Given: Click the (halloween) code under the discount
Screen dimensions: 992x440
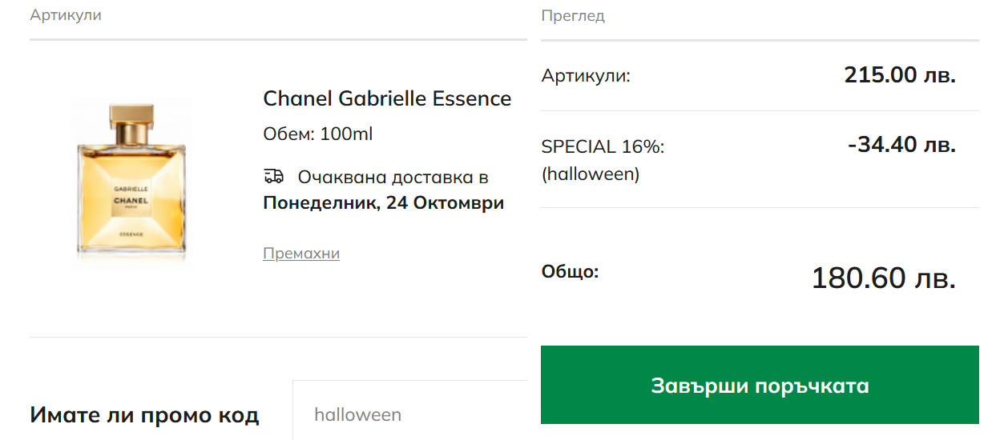Looking at the screenshot, I should coord(591,174).
